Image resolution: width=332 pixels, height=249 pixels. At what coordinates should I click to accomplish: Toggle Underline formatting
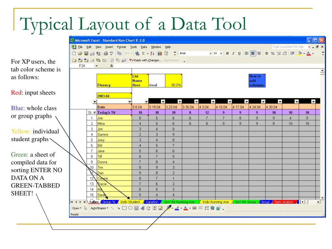pyautogui.click(x=239, y=53)
